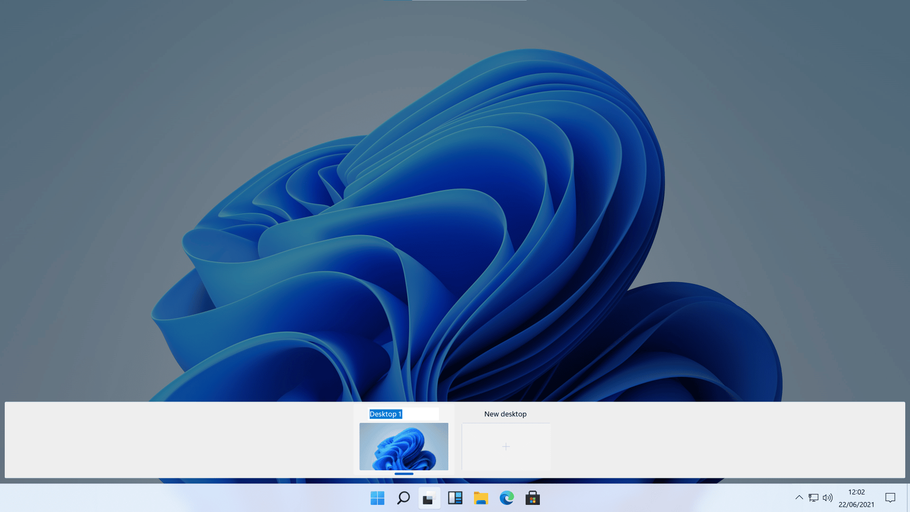
Task: Switch to Desktop 1 via its thumbnail
Action: coord(404,446)
